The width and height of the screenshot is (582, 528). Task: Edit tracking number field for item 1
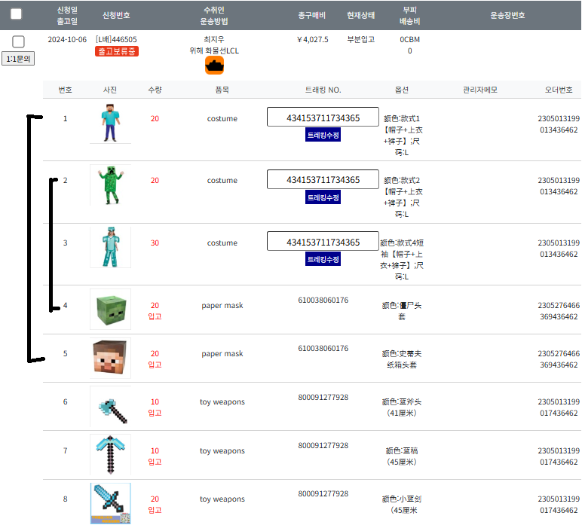(323, 118)
